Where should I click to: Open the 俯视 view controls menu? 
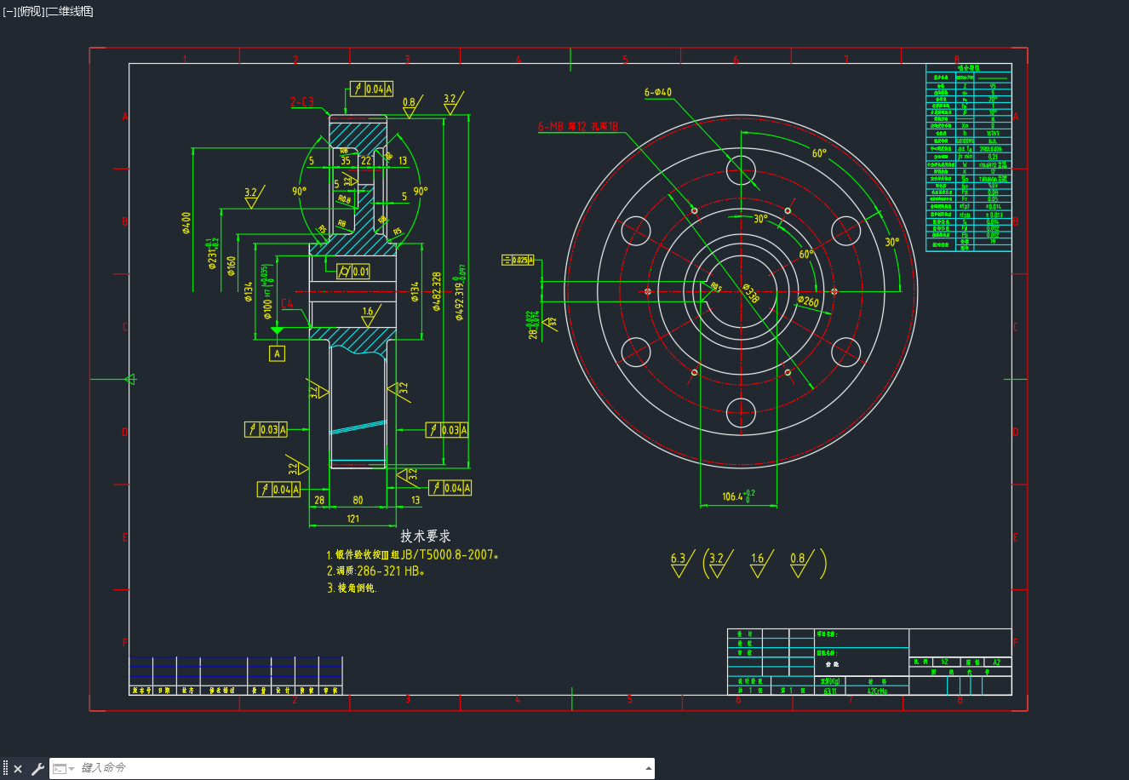coord(31,11)
